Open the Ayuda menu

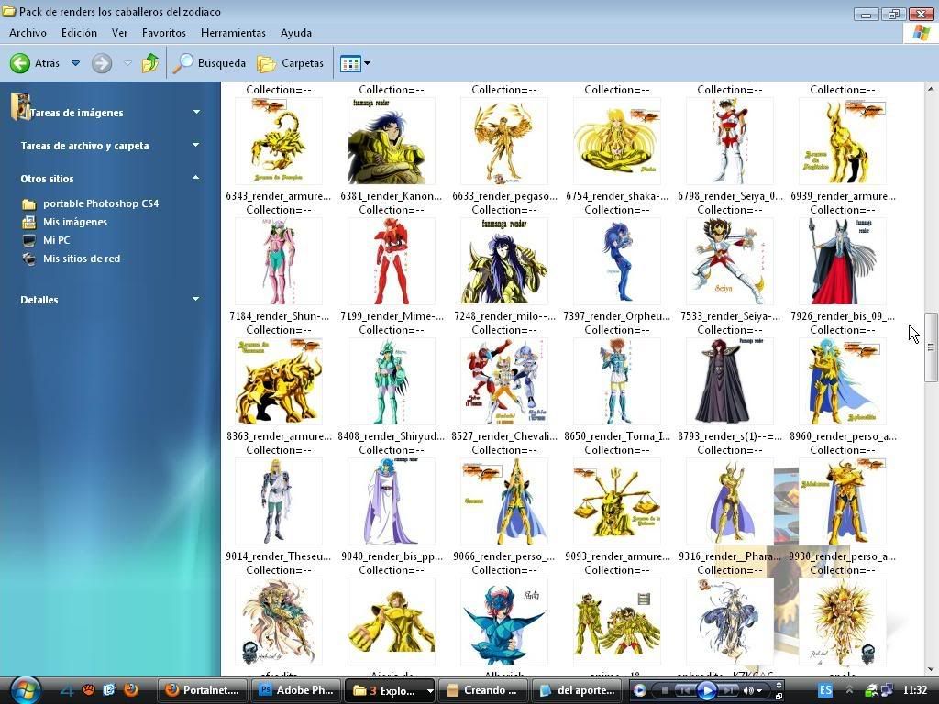(x=296, y=33)
